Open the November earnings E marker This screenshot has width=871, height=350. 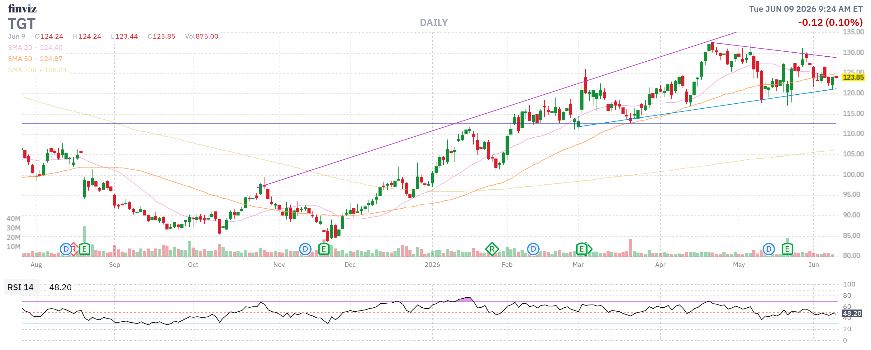[324, 249]
